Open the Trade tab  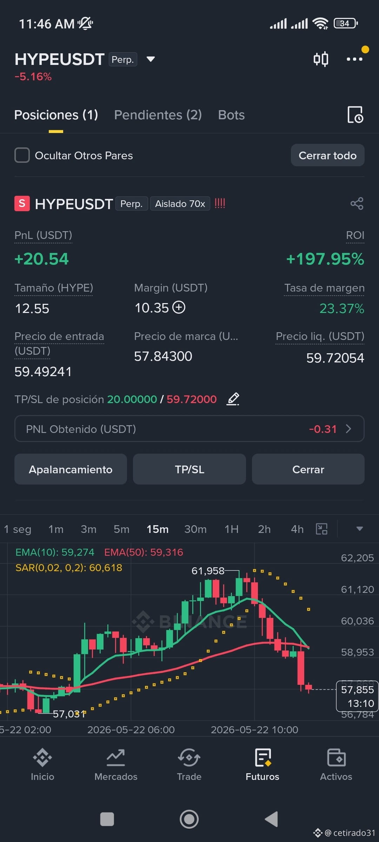tap(189, 765)
